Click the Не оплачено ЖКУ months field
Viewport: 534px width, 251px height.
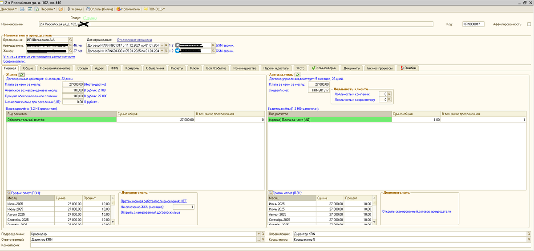click(183, 207)
